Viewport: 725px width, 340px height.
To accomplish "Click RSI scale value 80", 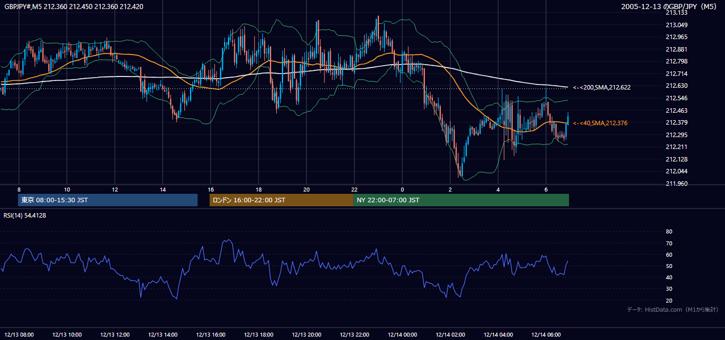I will click(669, 232).
